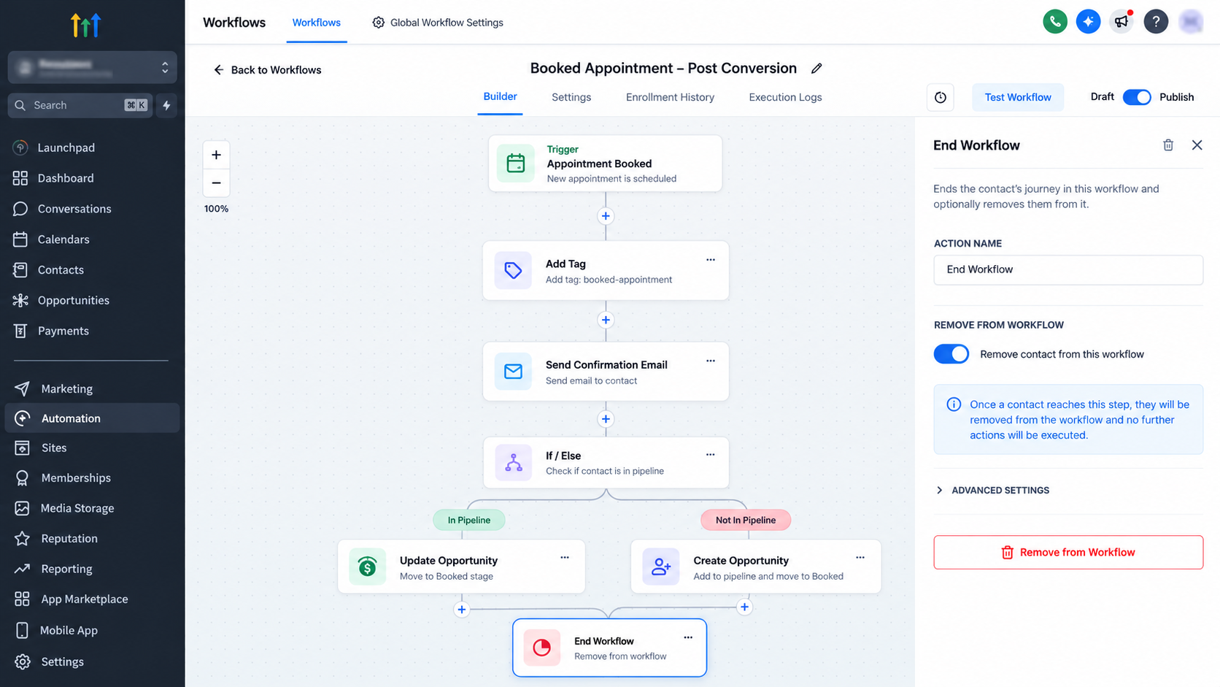Click the pencil icon to rename workflow

click(816, 69)
